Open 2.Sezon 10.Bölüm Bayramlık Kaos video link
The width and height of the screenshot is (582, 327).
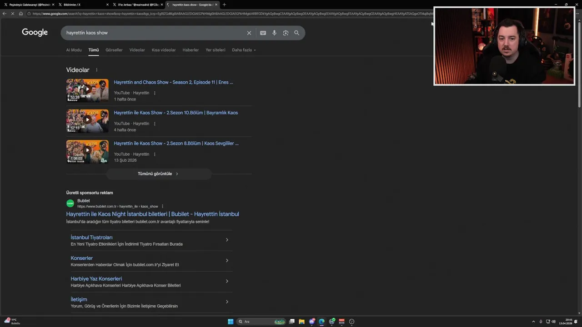coord(176,113)
